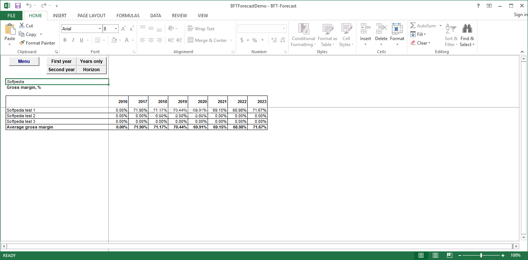
Task: Click the fill color bucket icon
Action: click(115, 40)
